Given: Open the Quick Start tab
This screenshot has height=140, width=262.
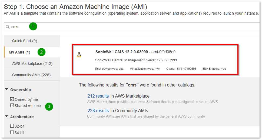Looking at the screenshot, I should tap(25, 41).
